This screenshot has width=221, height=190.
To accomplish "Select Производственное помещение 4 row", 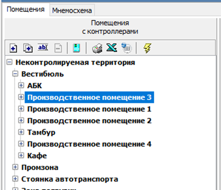I will coord(89,144).
